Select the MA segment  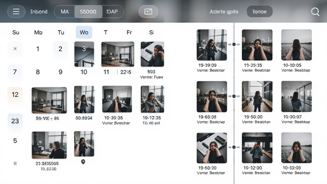point(65,11)
